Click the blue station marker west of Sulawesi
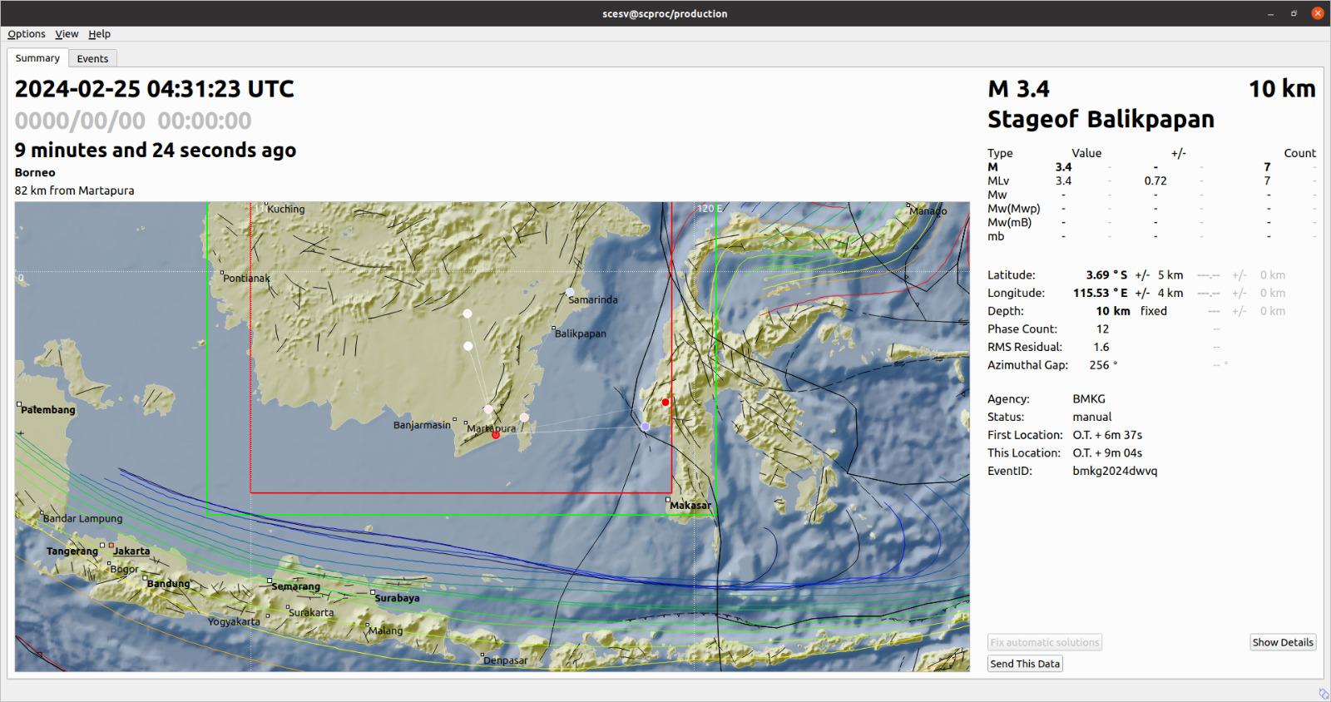The width and height of the screenshot is (1331, 702). coord(646,427)
